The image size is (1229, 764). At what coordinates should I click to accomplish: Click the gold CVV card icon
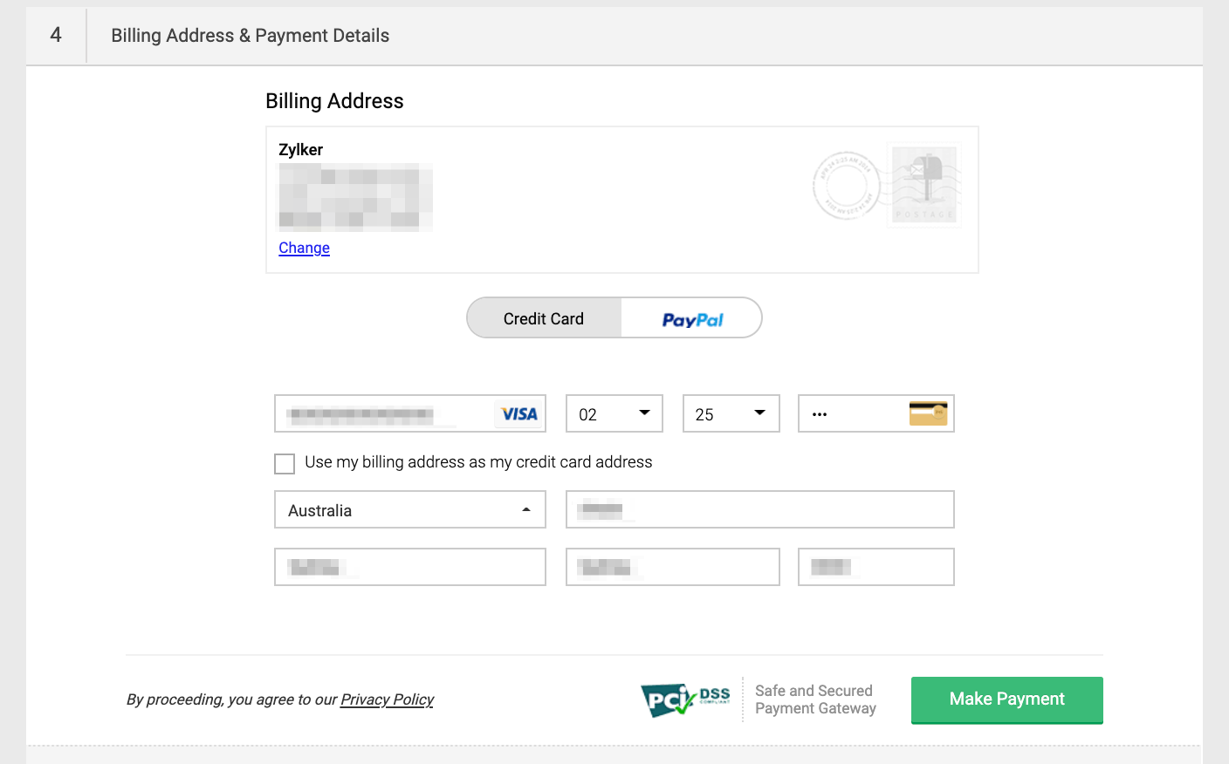click(x=928, y=413)
